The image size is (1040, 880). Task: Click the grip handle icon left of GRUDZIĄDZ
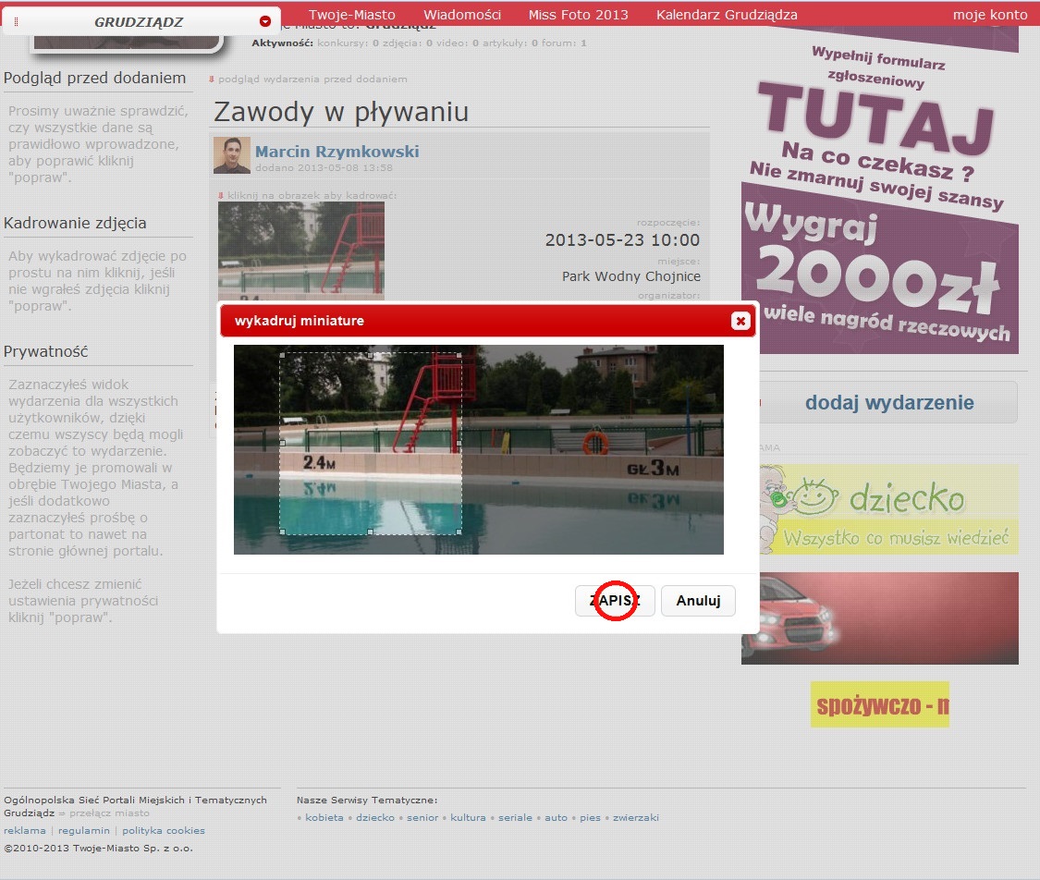(x=16, y=22)
